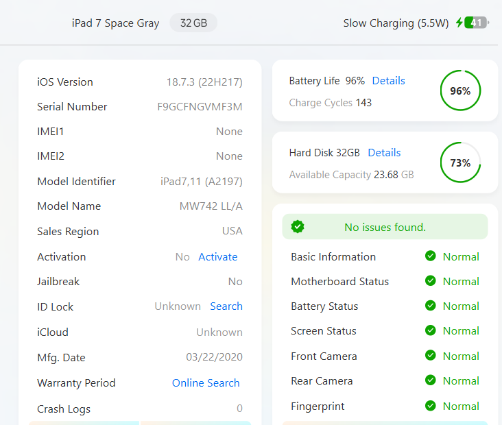Click Available Capacity 23.68 GB text

352,175
